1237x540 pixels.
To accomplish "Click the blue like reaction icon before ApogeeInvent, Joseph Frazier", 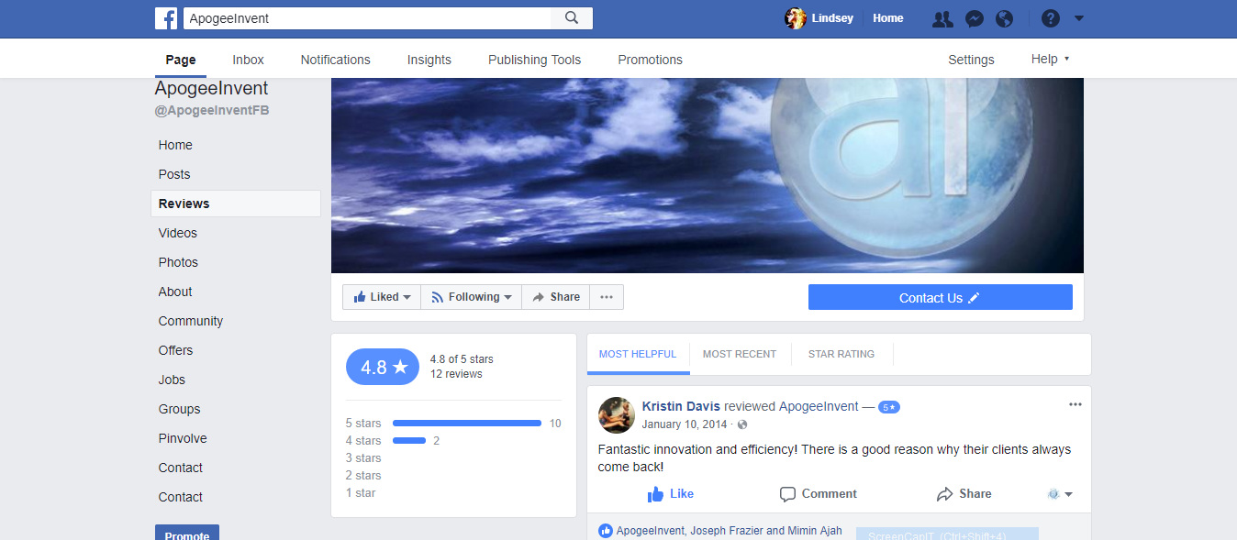I will [606, 531].
